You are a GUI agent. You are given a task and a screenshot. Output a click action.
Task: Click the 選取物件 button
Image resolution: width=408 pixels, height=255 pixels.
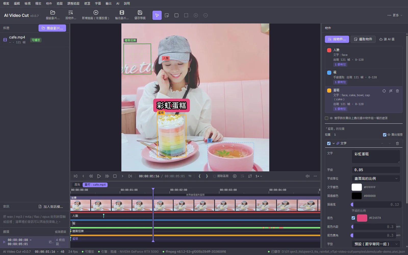coord(363,39)
